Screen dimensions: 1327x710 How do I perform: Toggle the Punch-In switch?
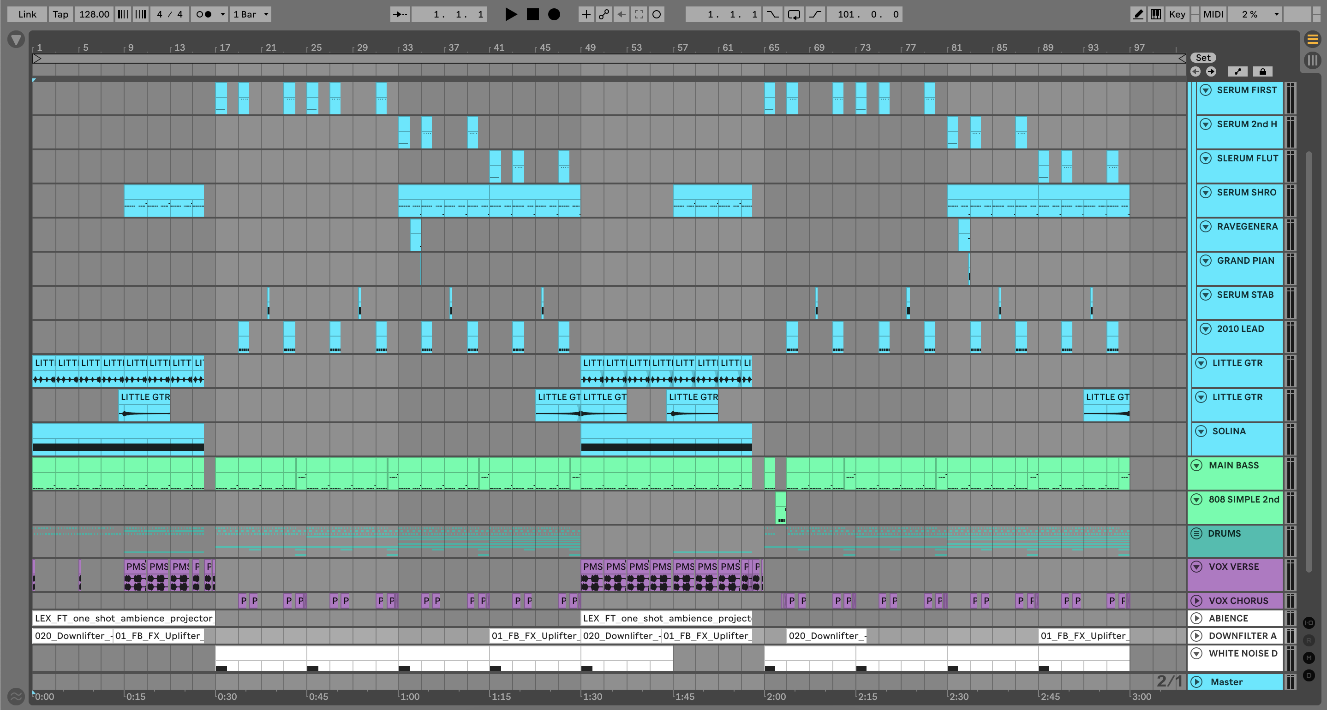(x=772, y=14)
